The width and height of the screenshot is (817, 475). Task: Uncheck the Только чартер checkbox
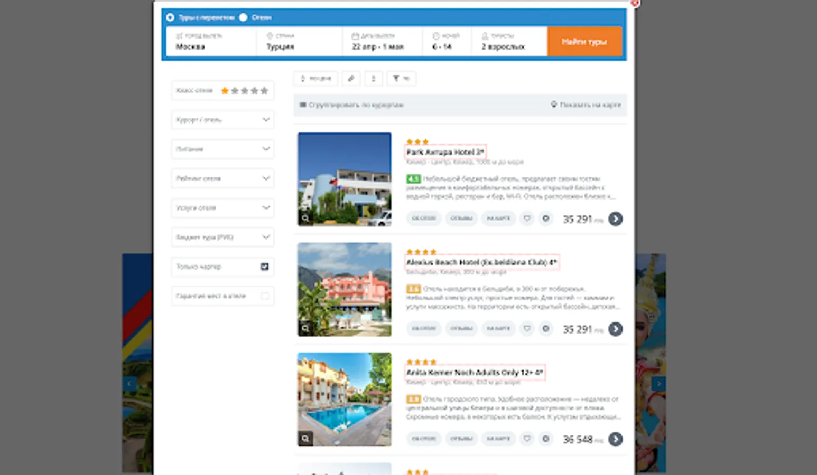[265, 267]
